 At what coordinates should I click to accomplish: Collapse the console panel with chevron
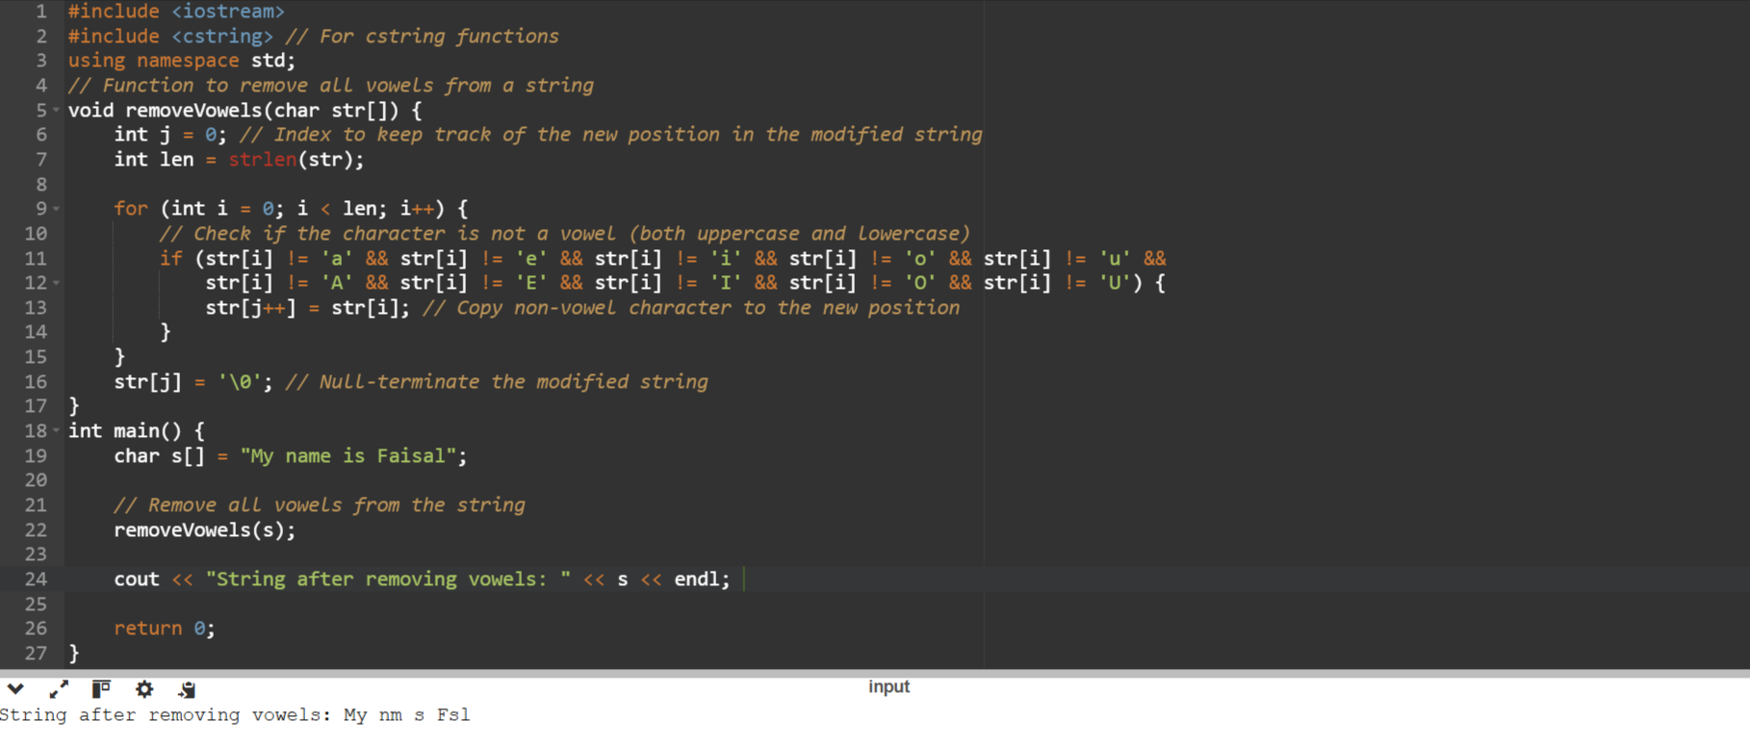[15, 689]
